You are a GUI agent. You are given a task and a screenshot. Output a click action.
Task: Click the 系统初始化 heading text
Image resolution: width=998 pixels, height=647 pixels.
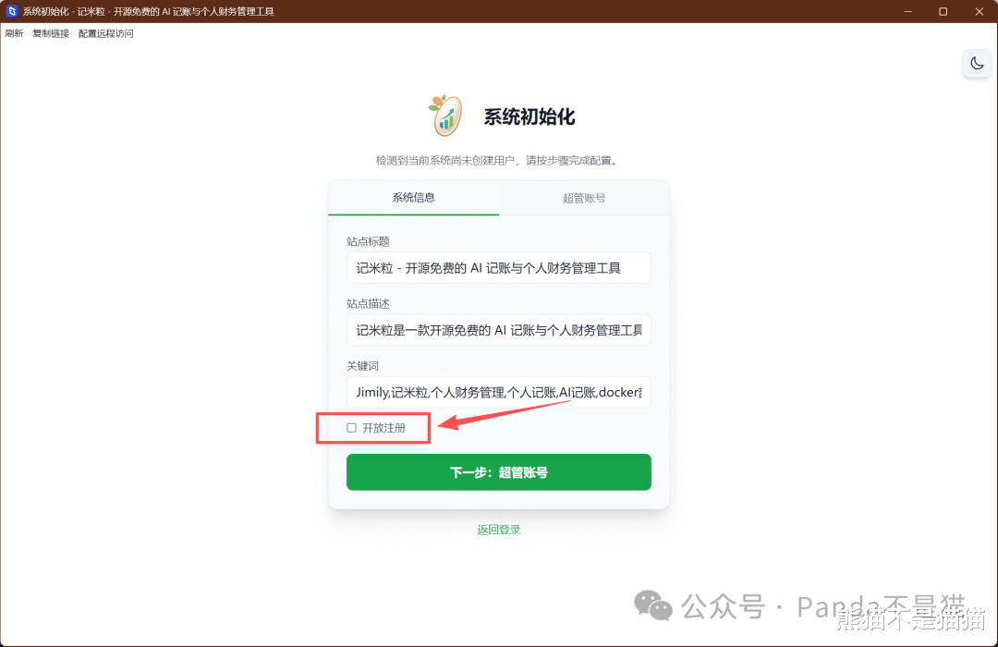pyautogui.click(x=529, y=116)
